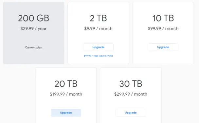Click Upgrade for the 30 TB plan

tap(131, 113)
